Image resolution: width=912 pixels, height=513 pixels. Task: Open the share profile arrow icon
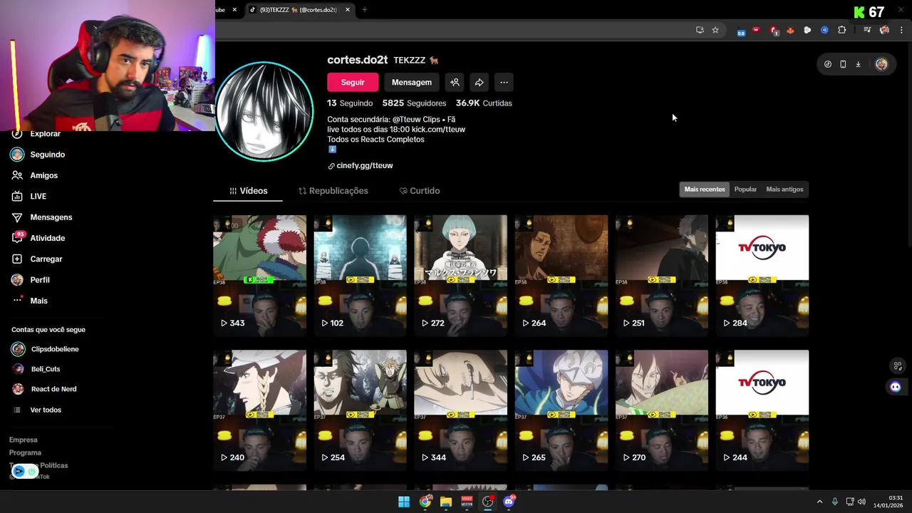click(x=480, y=83)
